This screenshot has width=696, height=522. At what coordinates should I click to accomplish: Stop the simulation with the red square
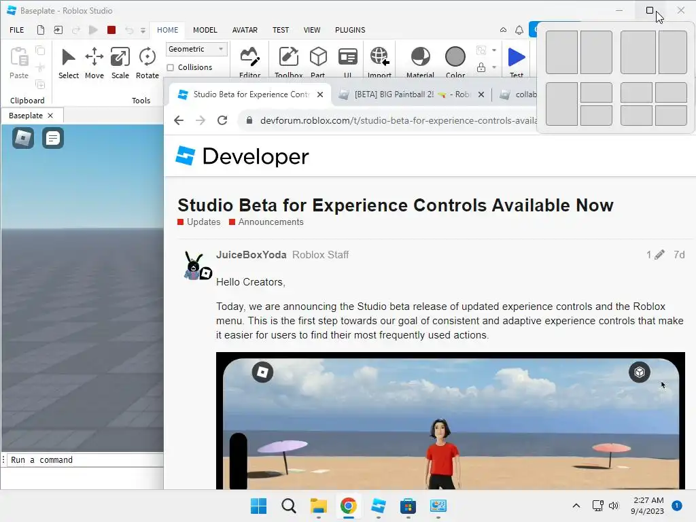coord(111,30)
